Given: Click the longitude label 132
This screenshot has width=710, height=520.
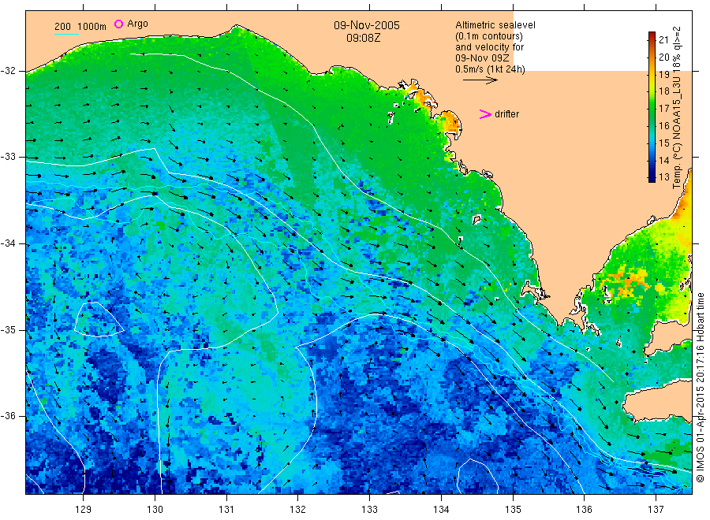Looking at the screenshot, I should coord(298,509).
